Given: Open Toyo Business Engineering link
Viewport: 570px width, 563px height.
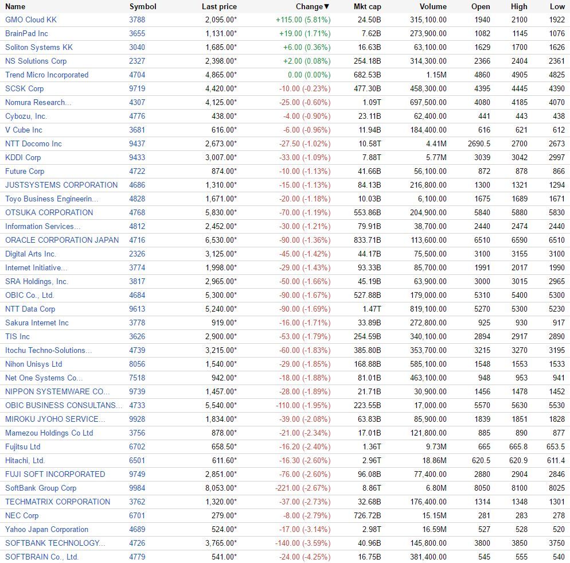Looking at the screenshot, I should pos(52,199).
